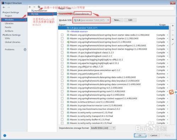Open the Problems section
Screen dimensions: 177x140
[10, 50]
